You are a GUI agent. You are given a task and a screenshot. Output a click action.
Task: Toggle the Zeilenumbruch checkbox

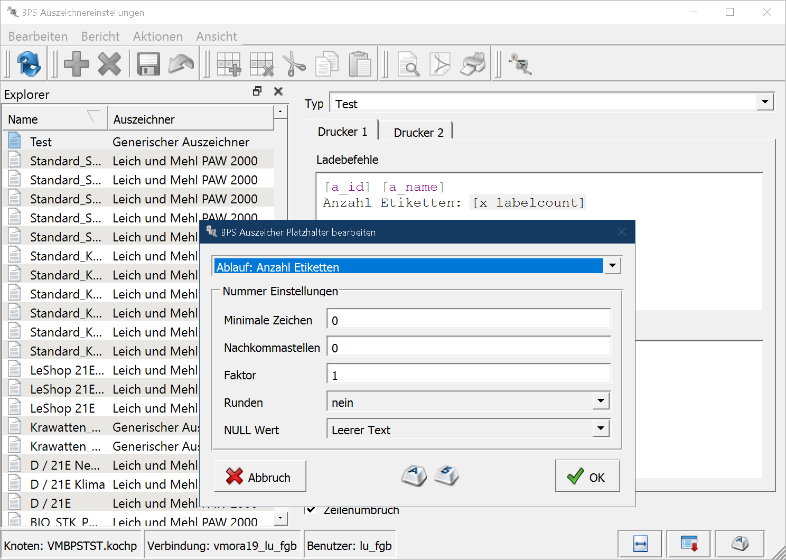[x=311, y=510]
